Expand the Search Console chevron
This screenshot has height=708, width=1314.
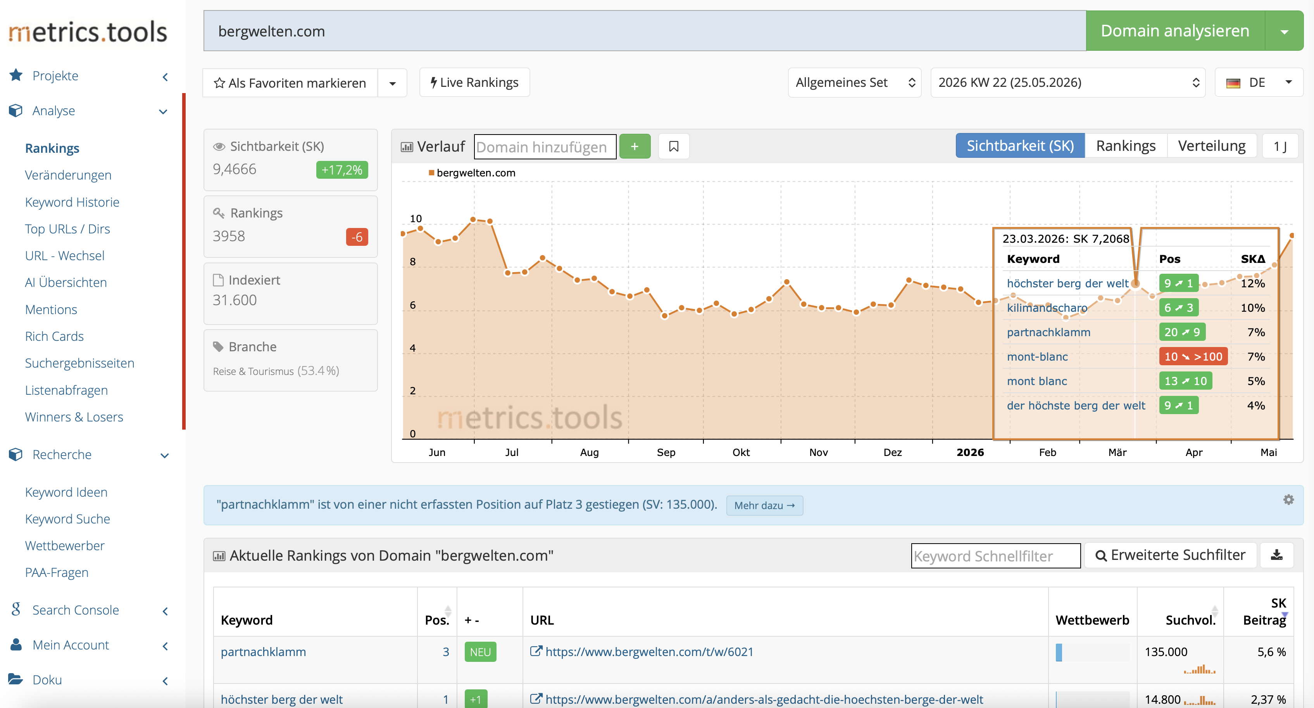(165, 611)
